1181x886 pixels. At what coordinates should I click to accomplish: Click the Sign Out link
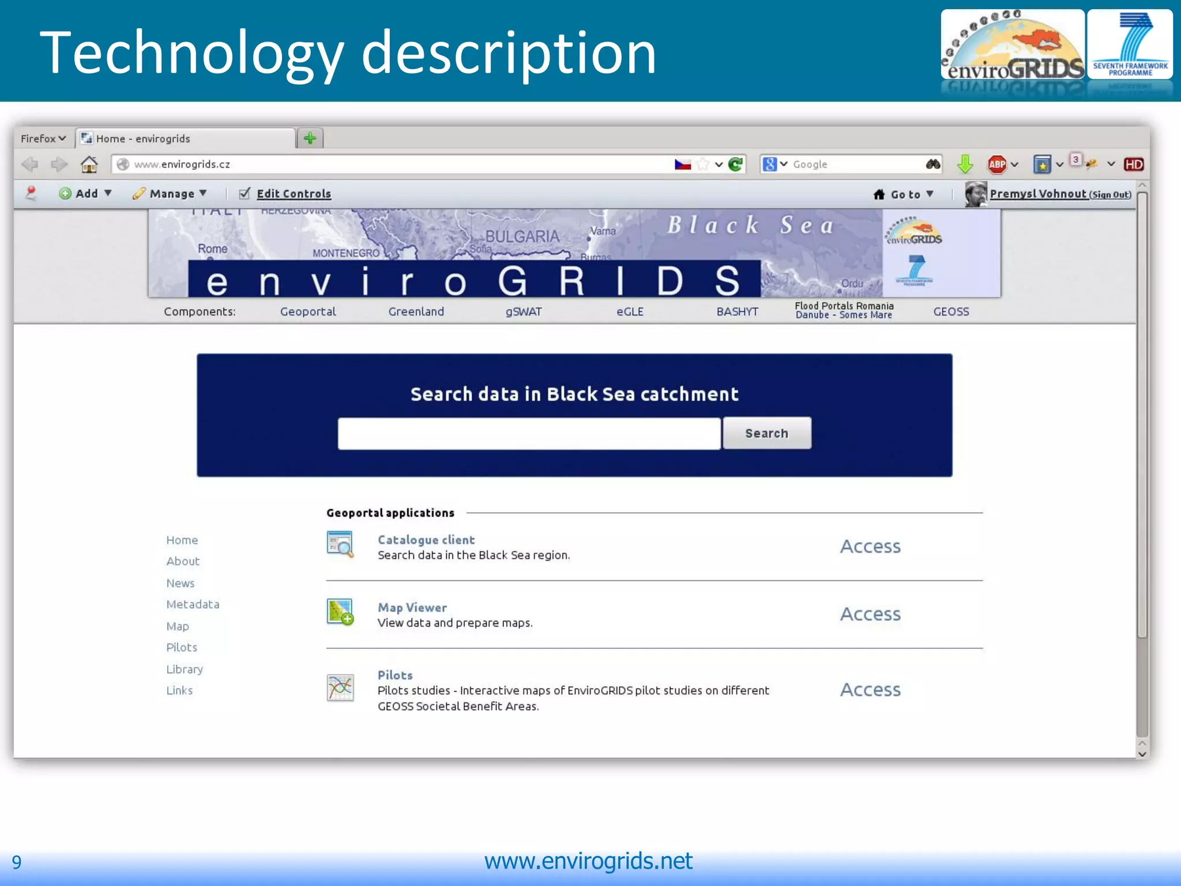(x=1110, y=195)
